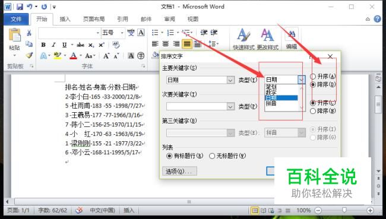
Task: Open the Word Help question mark icon
Action: [377, 19]
